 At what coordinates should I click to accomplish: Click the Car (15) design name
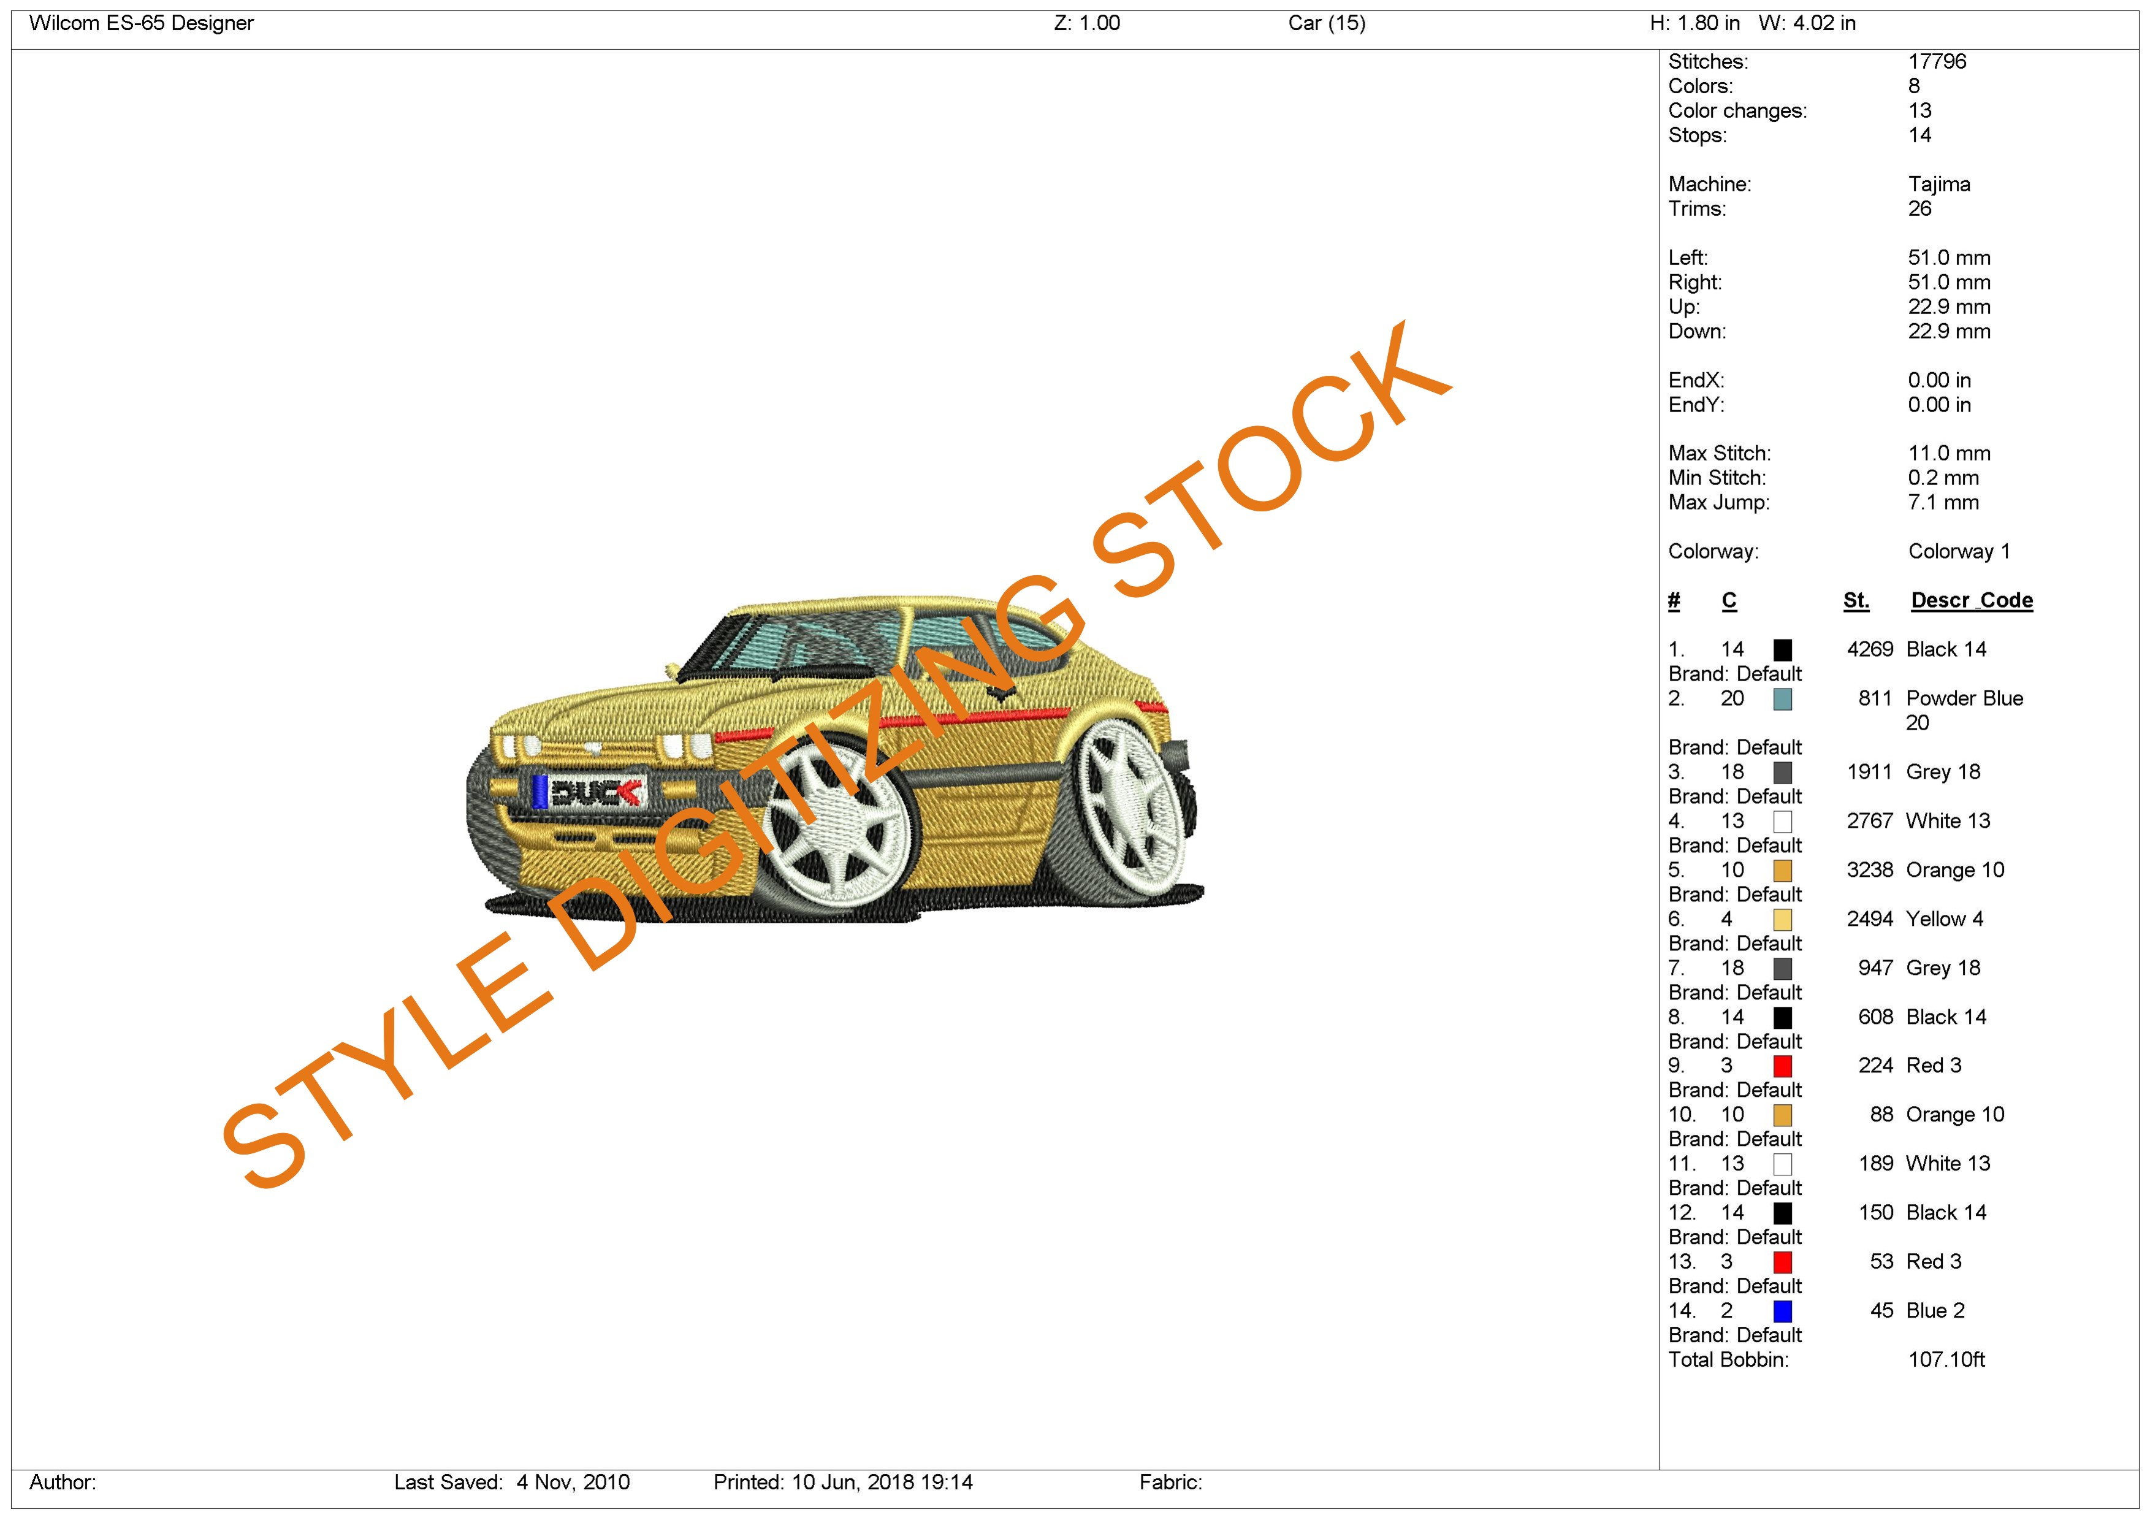pyautogui.click(x=1326, y=23)
